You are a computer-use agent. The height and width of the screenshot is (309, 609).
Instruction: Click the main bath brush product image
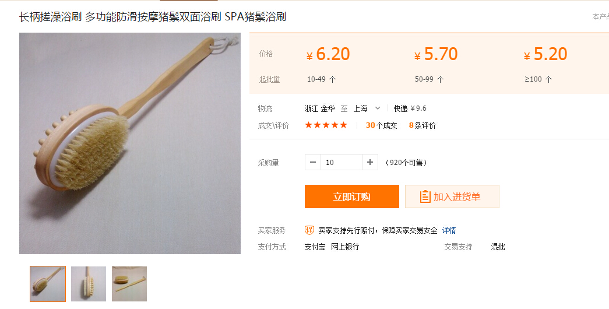point(130,143)
